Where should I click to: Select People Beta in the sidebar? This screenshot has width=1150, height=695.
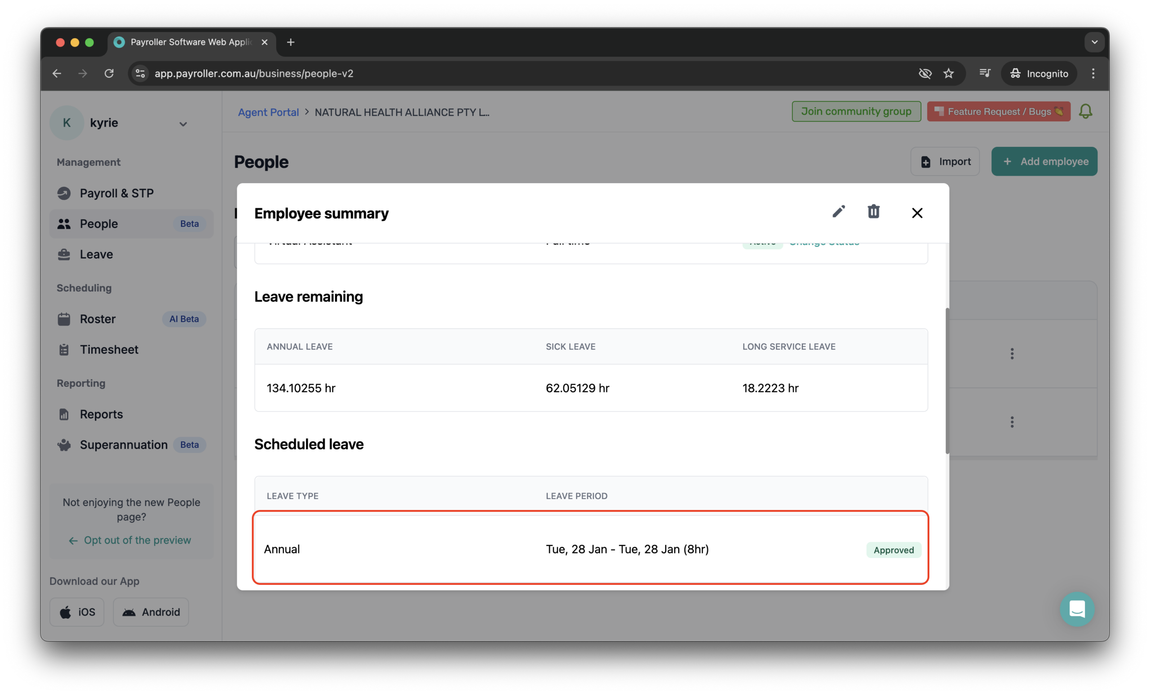coord(98,224)
